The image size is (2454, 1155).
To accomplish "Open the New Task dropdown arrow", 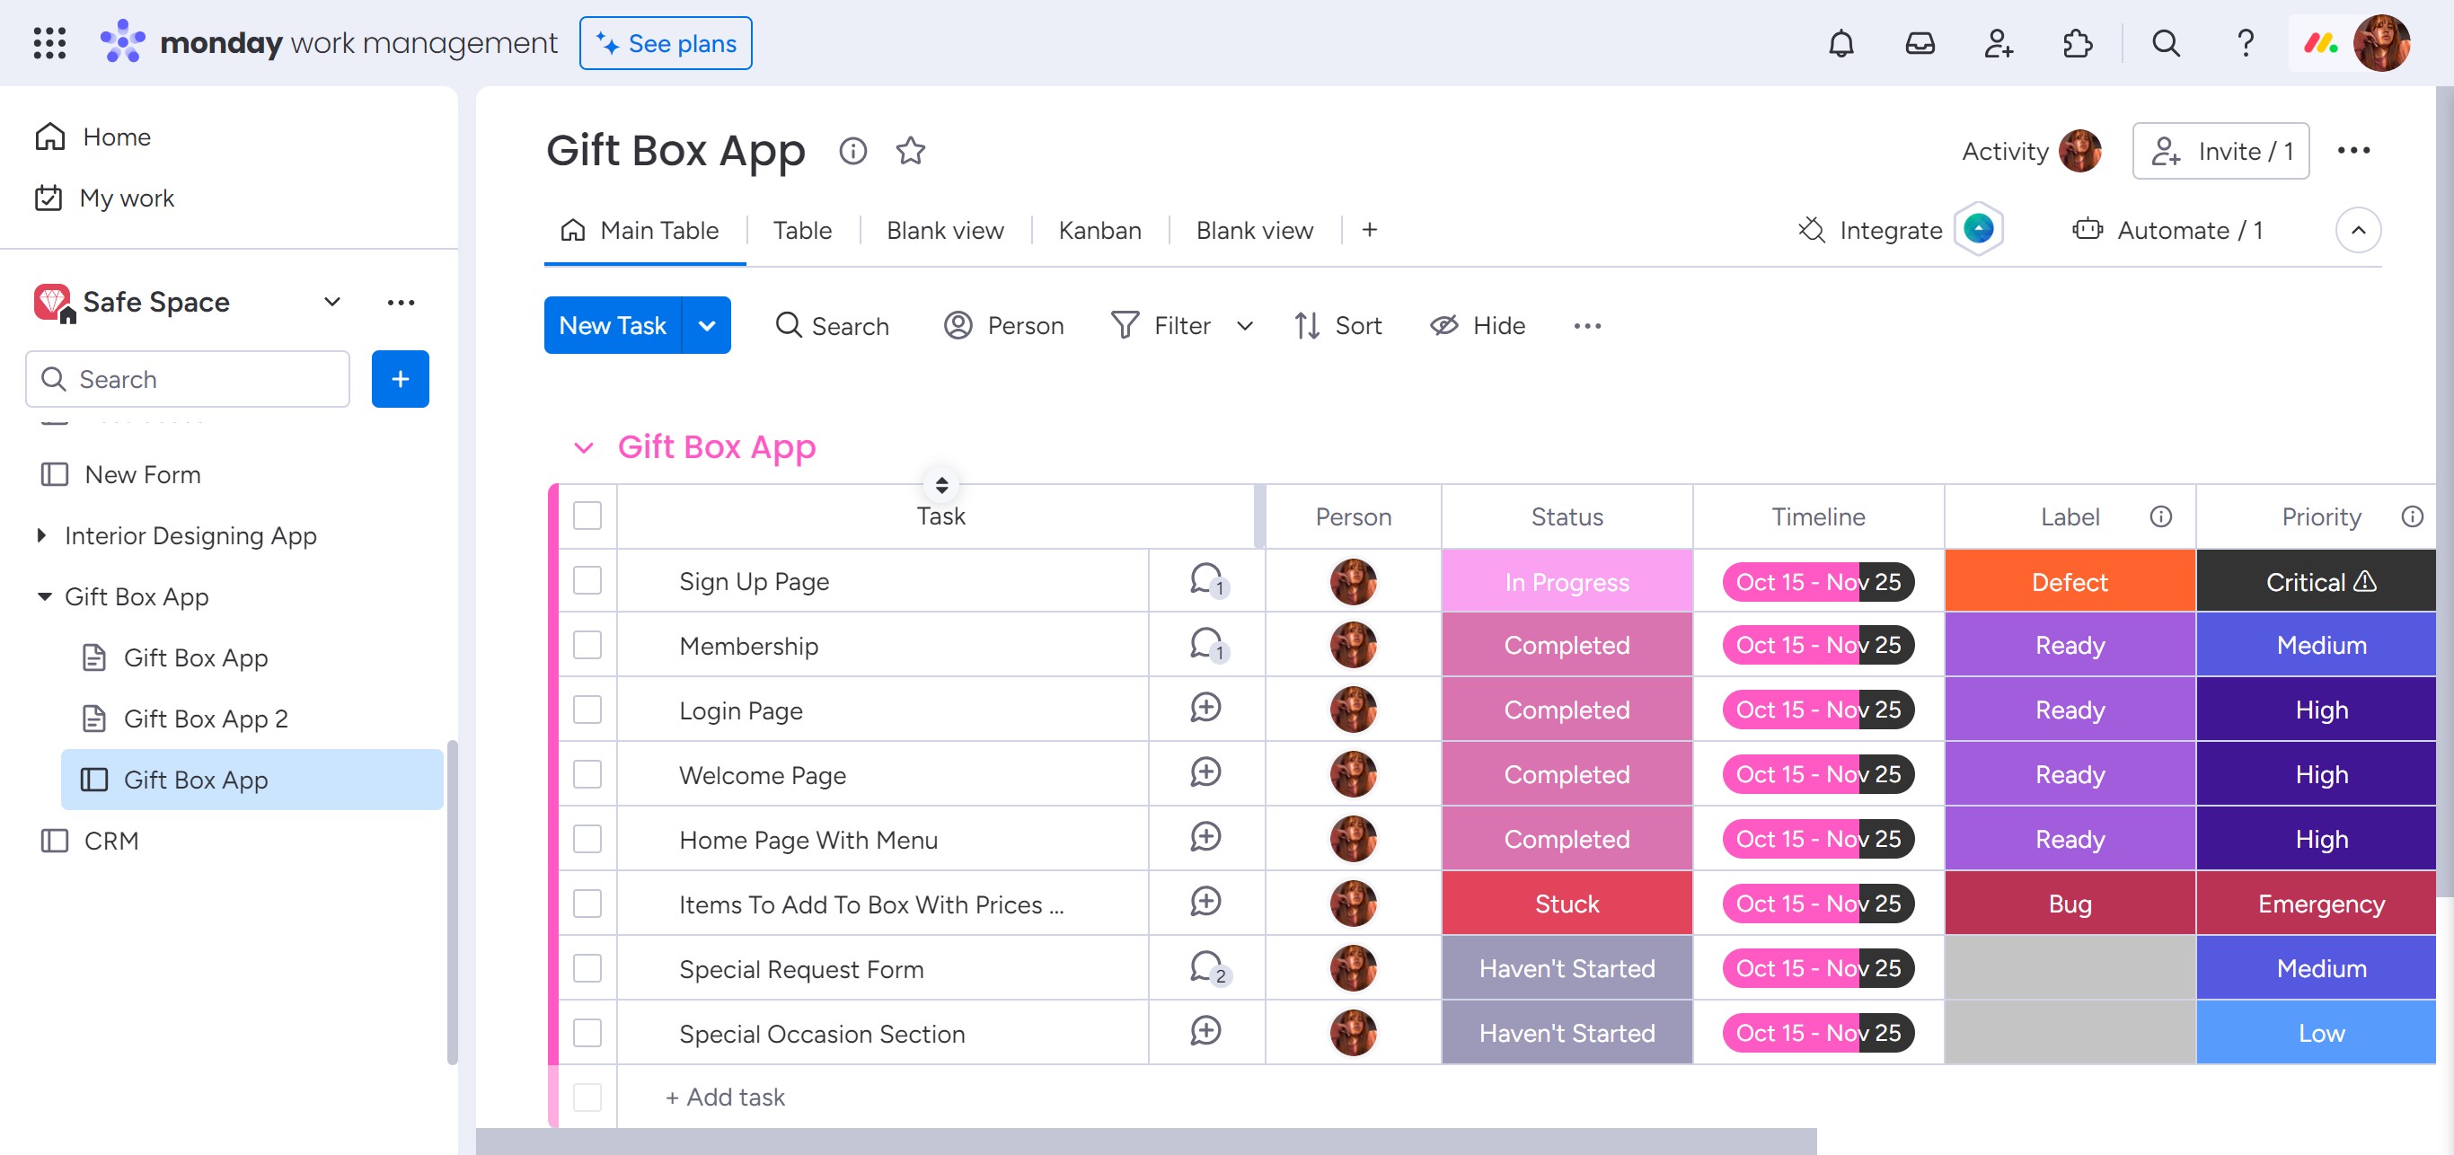I will [707, 326].
